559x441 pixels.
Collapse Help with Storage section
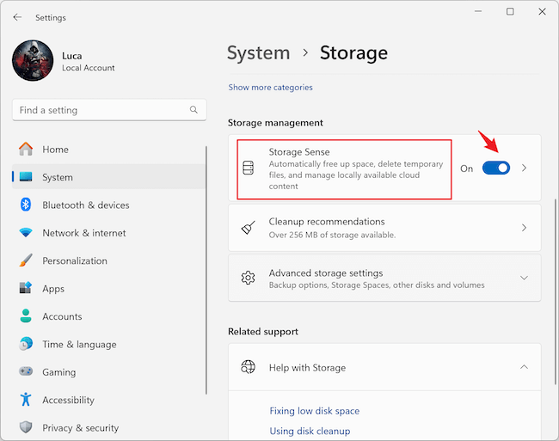click(x=524, y=367)
